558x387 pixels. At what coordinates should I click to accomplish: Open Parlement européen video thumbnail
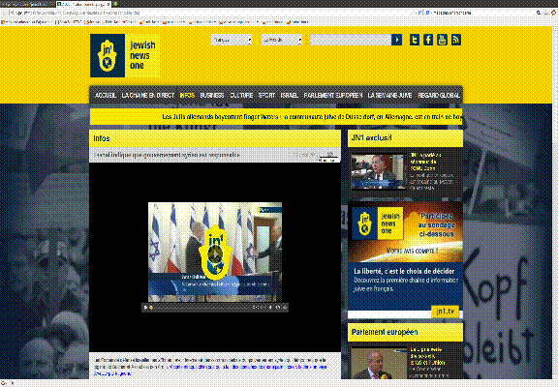tap(379, 364)
